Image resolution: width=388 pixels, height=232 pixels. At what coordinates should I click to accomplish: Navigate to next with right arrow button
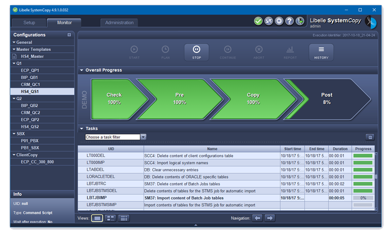pos(270,218)
